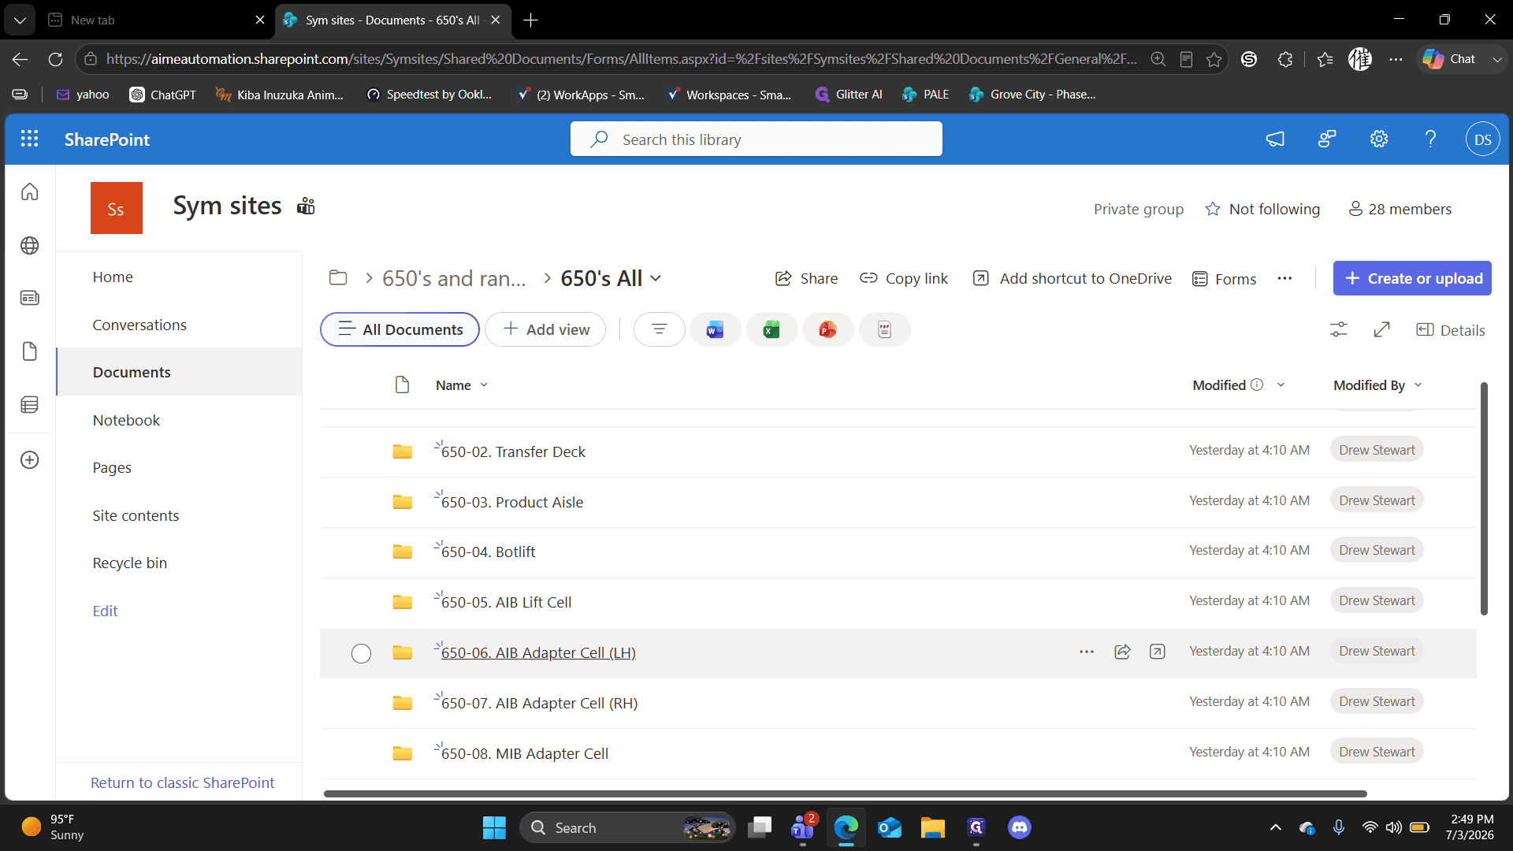Viewport: 1513px width, 851px height.
Task: Open more commands ellipsis in toolbar
Action: click(1284, 278)
